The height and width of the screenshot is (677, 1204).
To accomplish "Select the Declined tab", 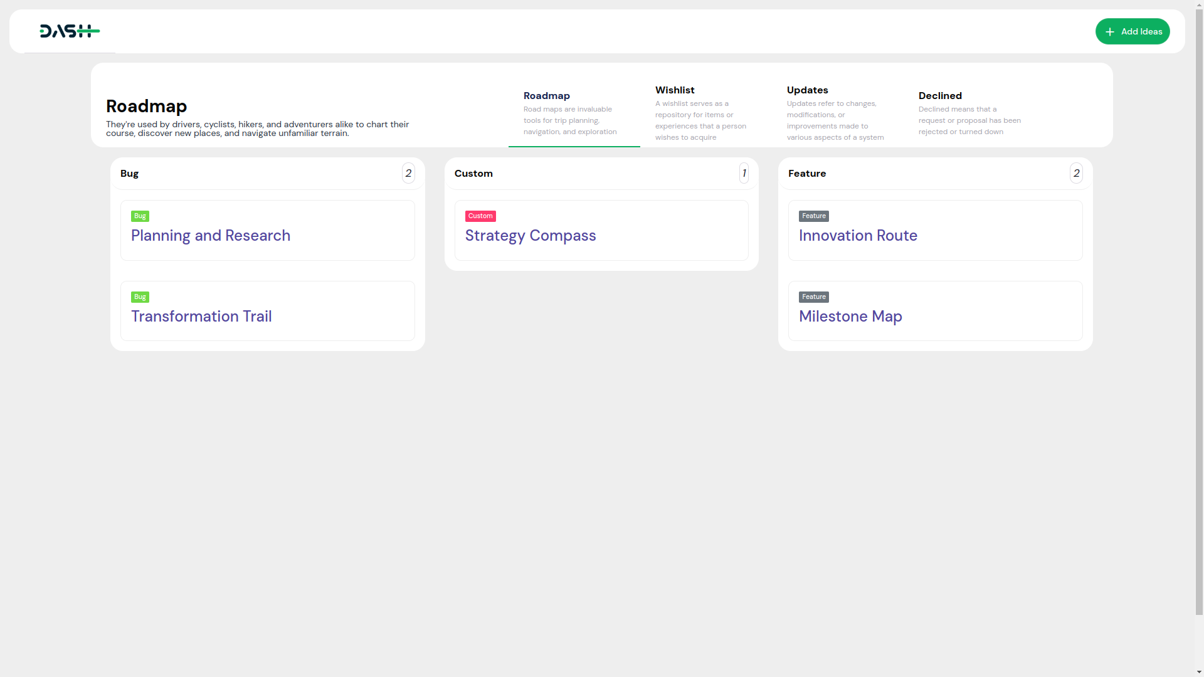I will point(939,96).
